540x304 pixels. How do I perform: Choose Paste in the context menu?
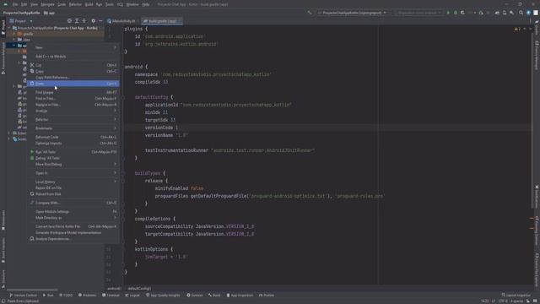[73, 84]
